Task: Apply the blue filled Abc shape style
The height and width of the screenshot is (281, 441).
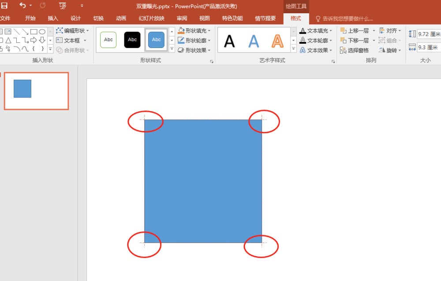Action: (157, 40)
